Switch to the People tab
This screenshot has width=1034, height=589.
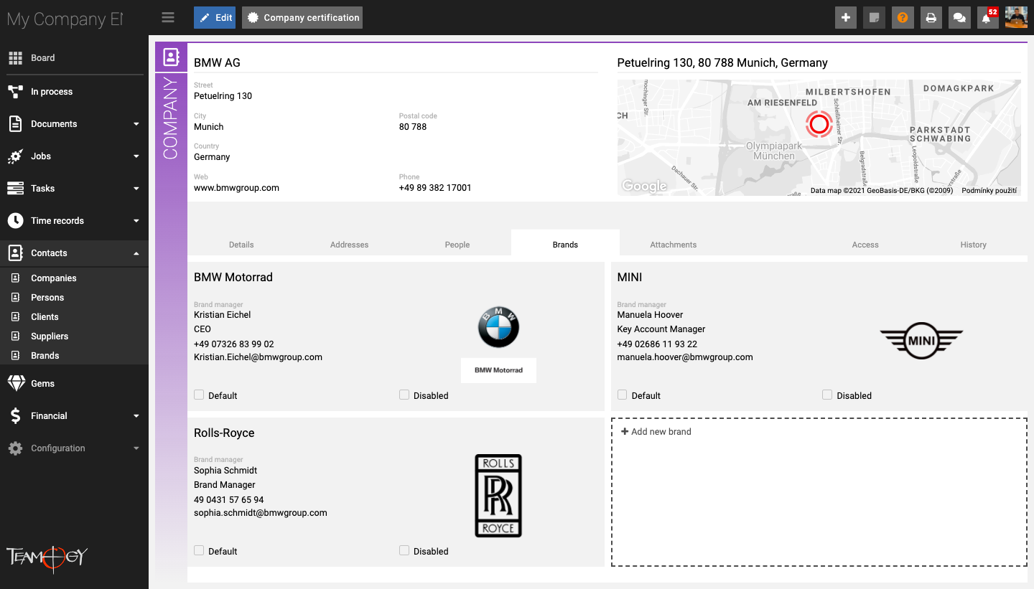[457, 245]
